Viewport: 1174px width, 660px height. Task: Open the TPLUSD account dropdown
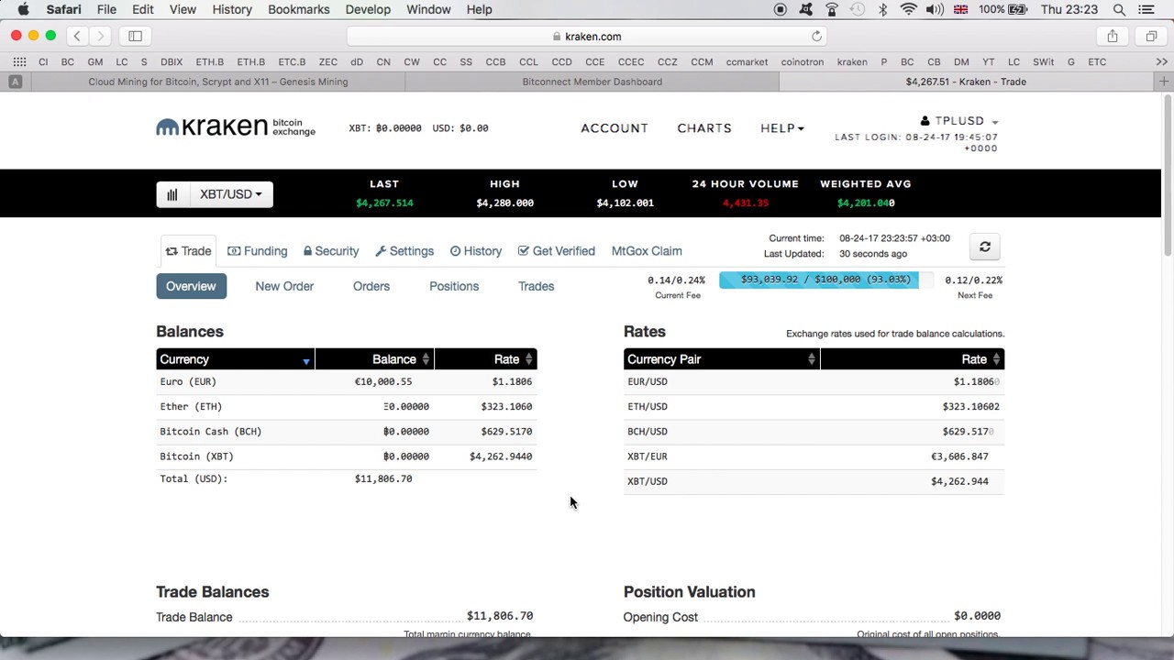[959, 121]
